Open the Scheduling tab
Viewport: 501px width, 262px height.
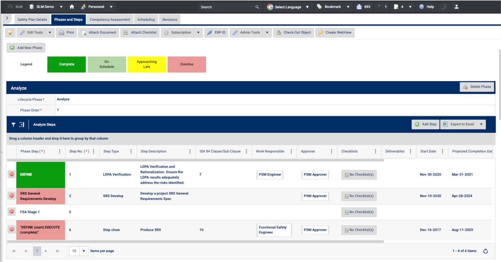click(x=146, y=20)
